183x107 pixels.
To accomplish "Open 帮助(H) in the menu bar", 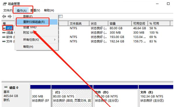I will click(x=49, y=11).
